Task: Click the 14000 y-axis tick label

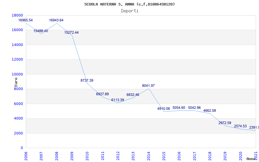Action: pos(17,45)
